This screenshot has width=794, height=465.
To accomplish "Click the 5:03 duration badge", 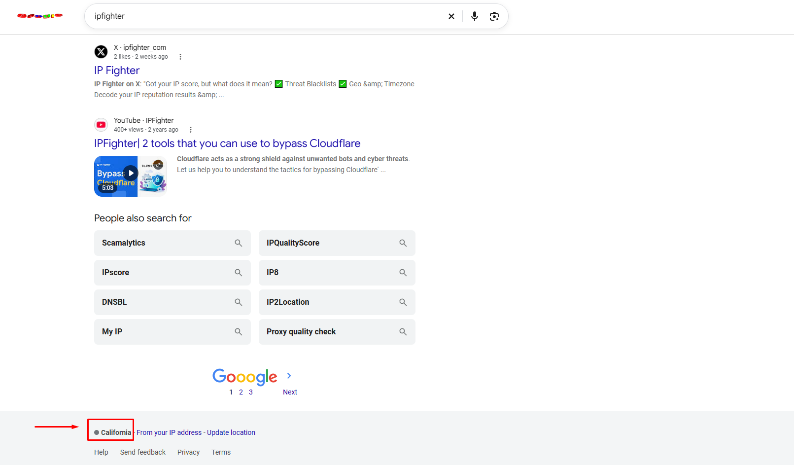I will click(108, 188).
